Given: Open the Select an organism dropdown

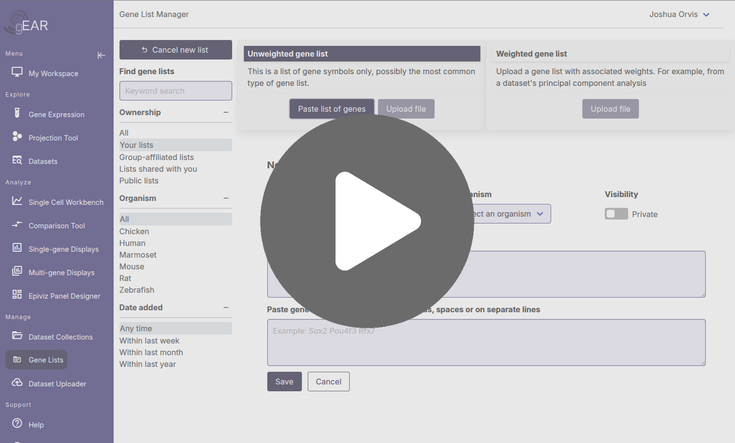Looking at the screenshot, I should 510,214.
